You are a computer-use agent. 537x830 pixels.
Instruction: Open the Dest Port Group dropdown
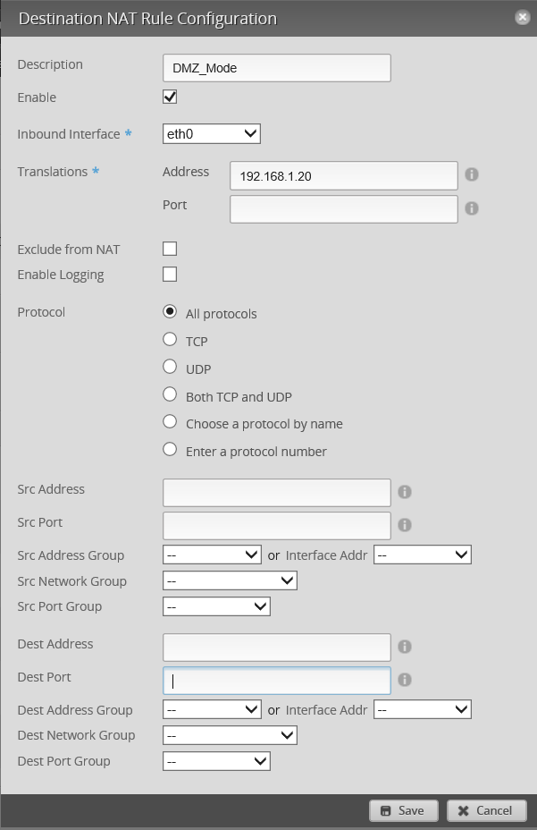[216, 761]
